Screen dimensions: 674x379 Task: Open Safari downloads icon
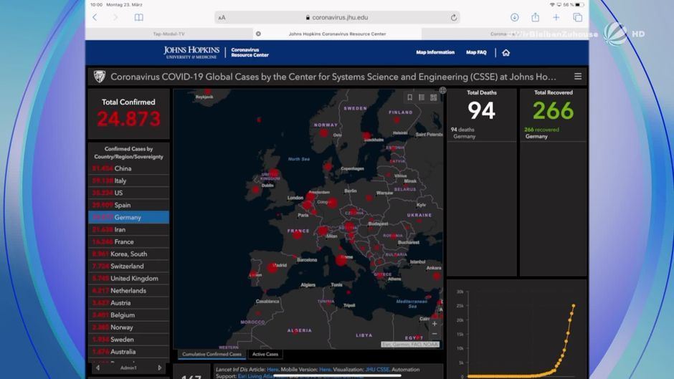(x=515, y=18)
